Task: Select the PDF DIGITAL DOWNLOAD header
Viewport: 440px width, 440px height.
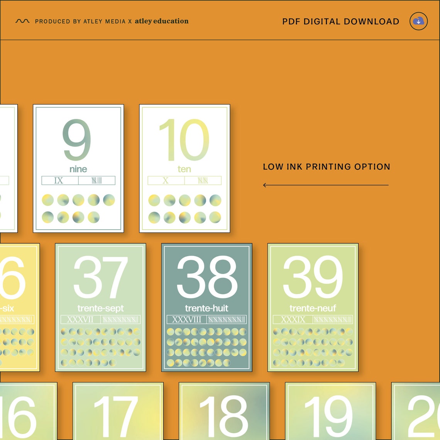Action: coord(340,21)
